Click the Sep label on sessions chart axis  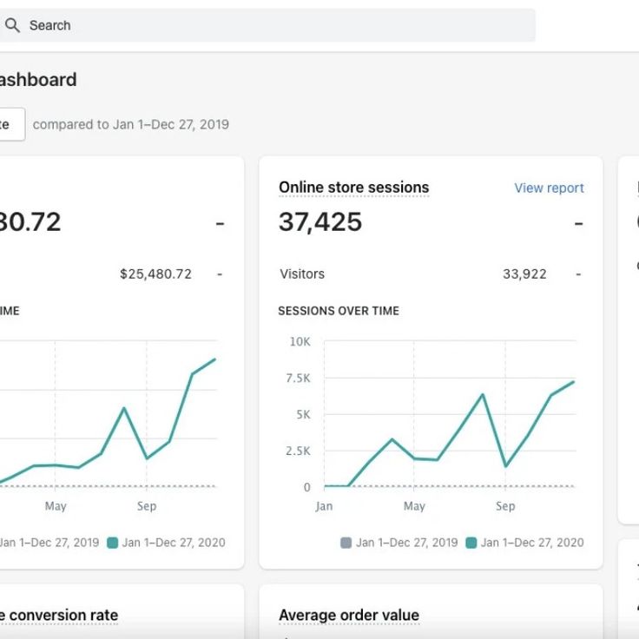coord(505,506)
